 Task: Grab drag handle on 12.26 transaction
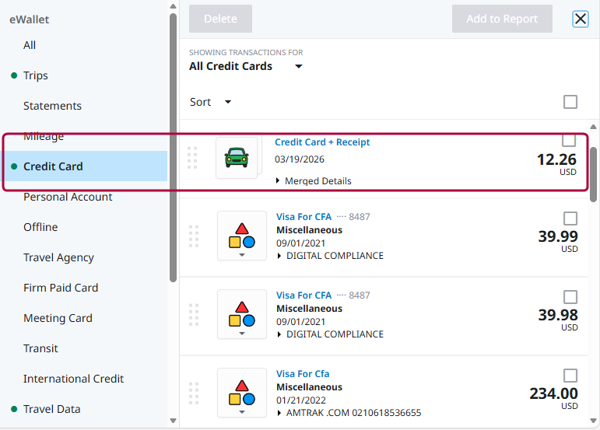pos(192,158)
